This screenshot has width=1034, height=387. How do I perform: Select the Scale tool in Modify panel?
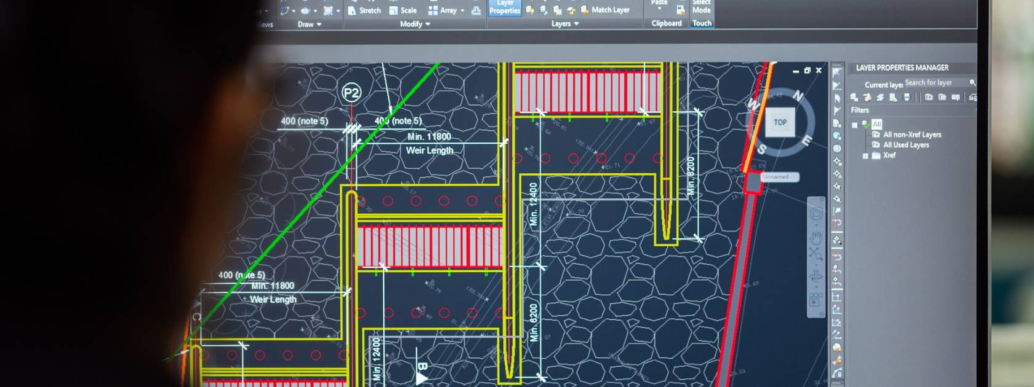coord(403,10)
